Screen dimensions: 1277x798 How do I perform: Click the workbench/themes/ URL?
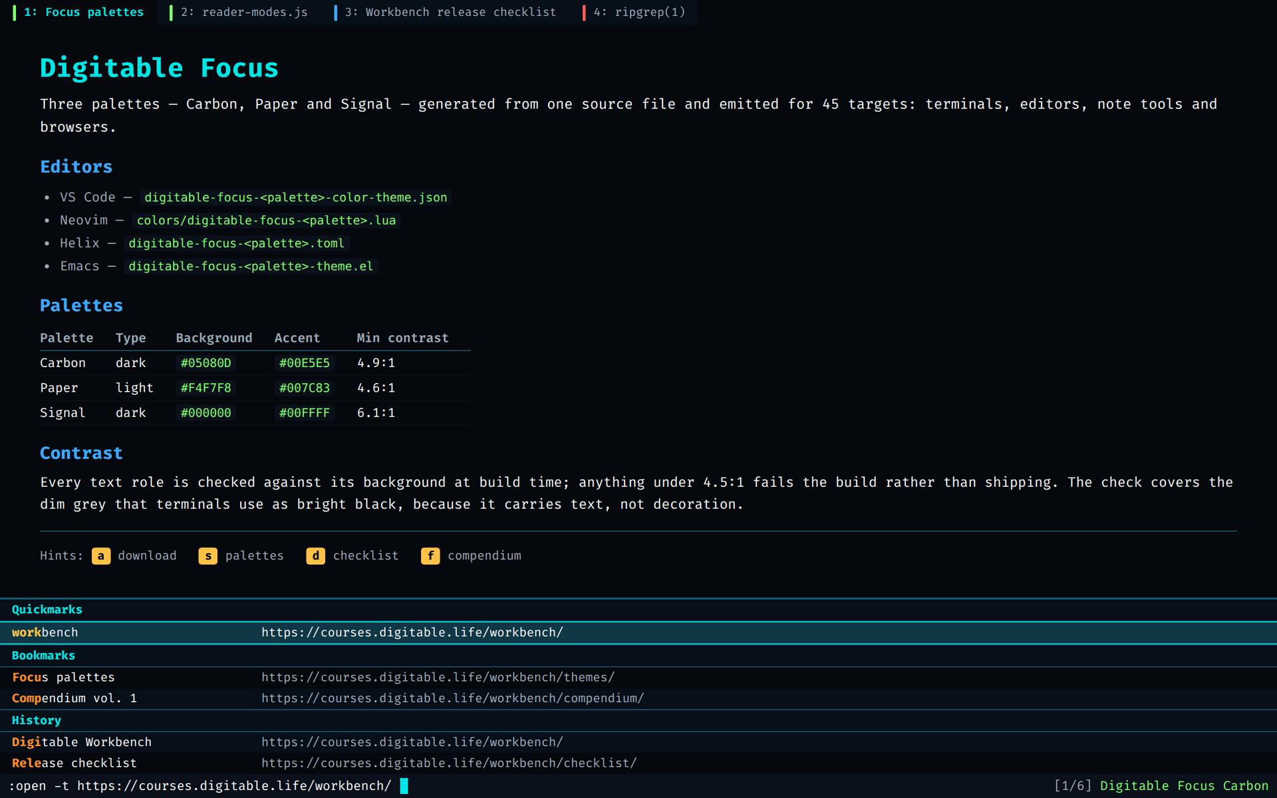(x=438, y=678)
